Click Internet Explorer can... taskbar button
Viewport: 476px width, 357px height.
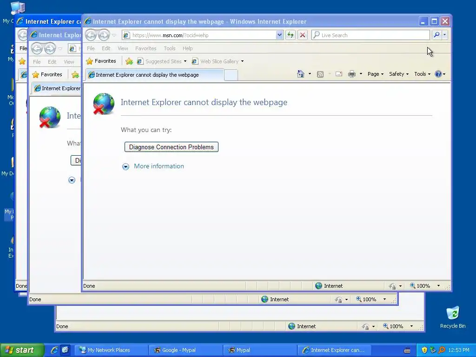coord(334,350)
